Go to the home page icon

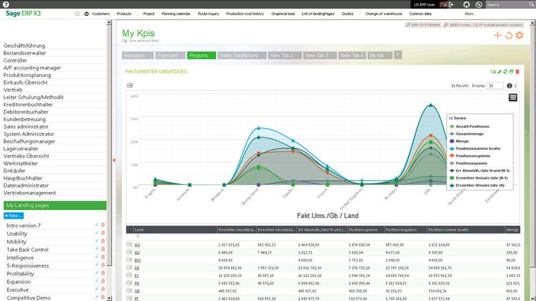click(x=466, y=5)
